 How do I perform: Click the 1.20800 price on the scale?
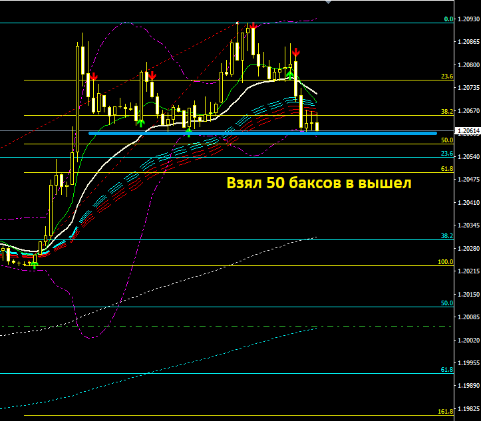click(468, 65)
